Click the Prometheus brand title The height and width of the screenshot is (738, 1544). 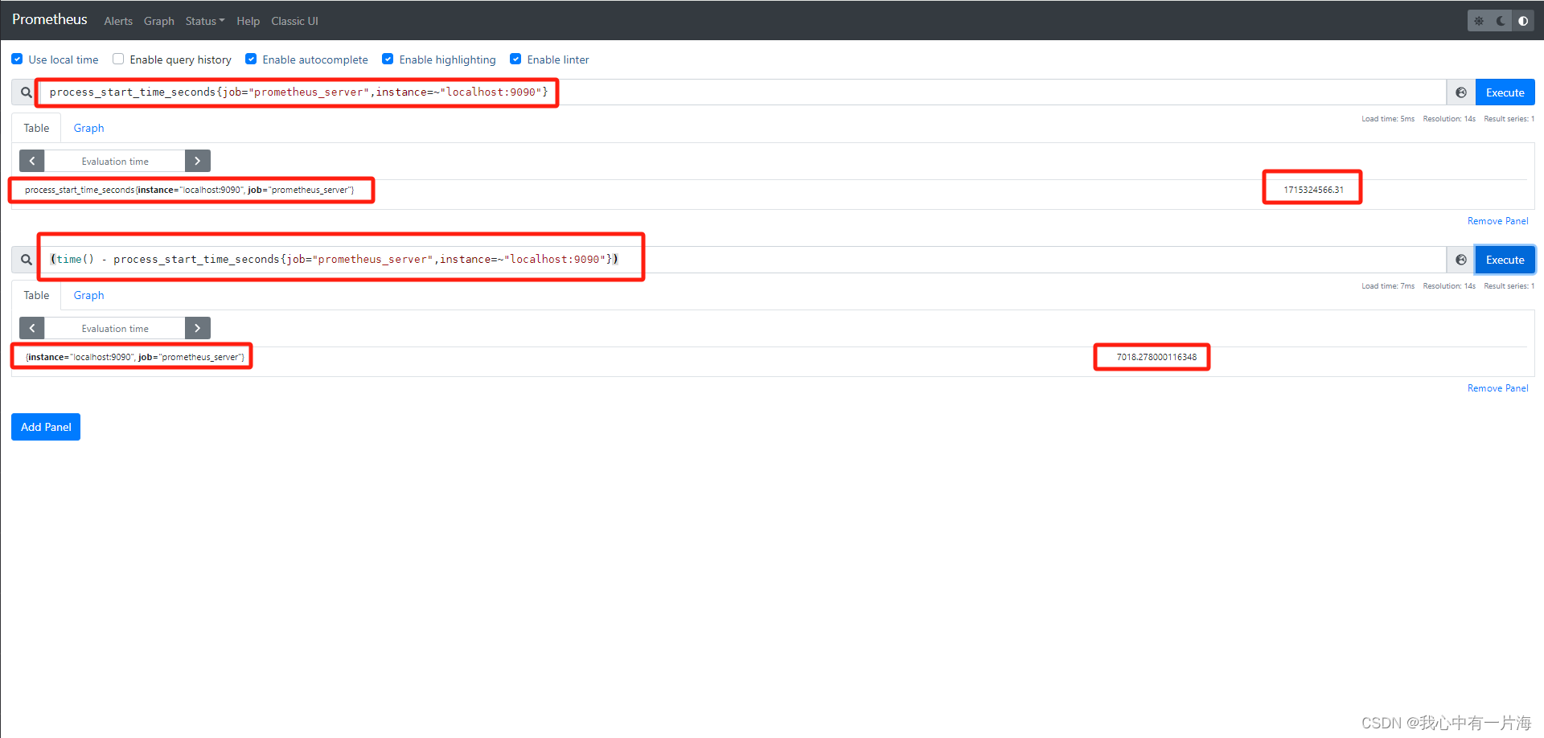click(50, 19)
